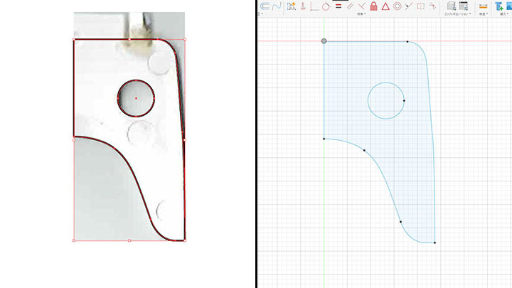512x288 pixels.
Task: Open the 挿入 insert menu
Action: (x=503, y=14)
